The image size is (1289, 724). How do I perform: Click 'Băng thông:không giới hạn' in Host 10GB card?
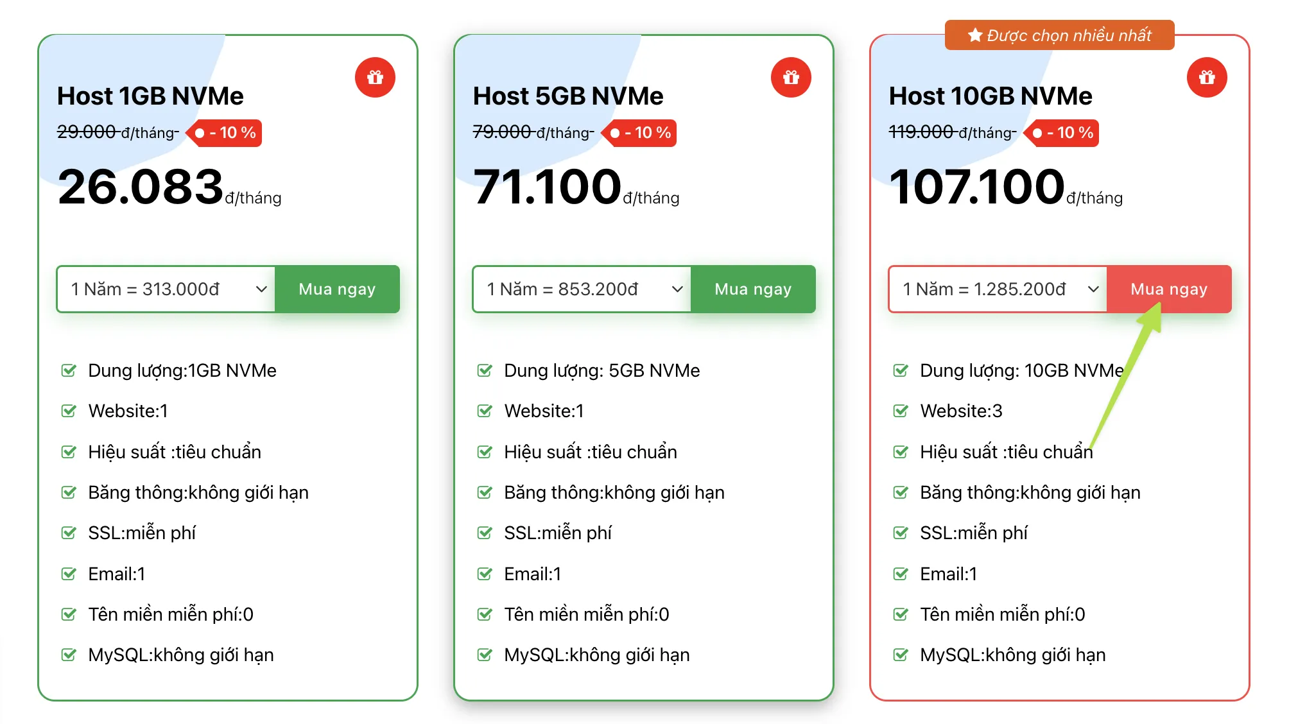click(x=1030, y=492)
